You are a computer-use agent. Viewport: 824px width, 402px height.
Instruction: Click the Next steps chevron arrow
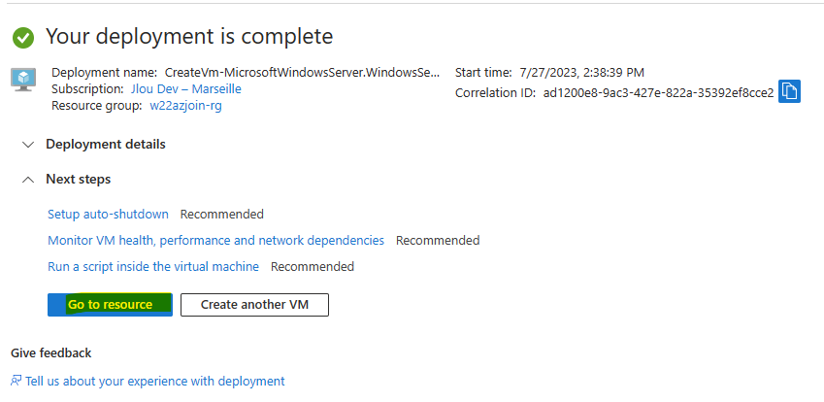tap(28, 180)
